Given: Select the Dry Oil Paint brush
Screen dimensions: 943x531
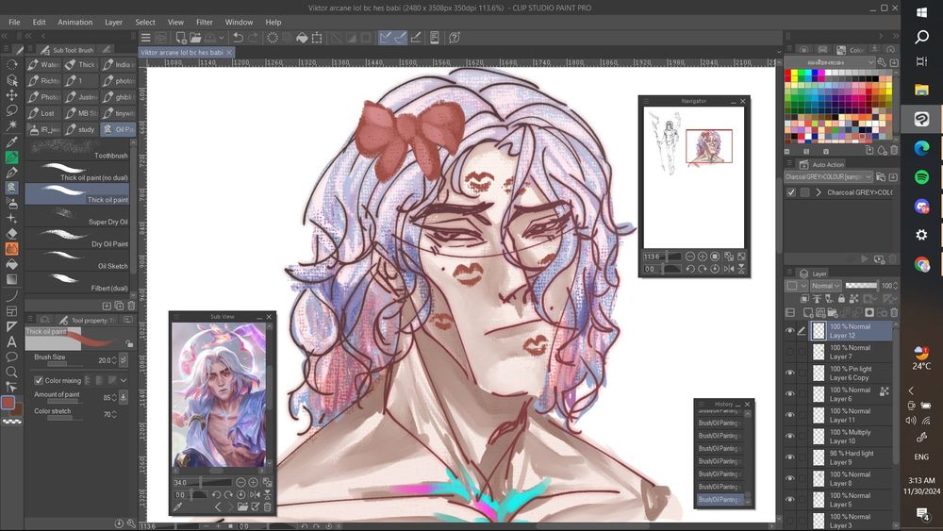Looking at the screenshot, I should (77, 238).
